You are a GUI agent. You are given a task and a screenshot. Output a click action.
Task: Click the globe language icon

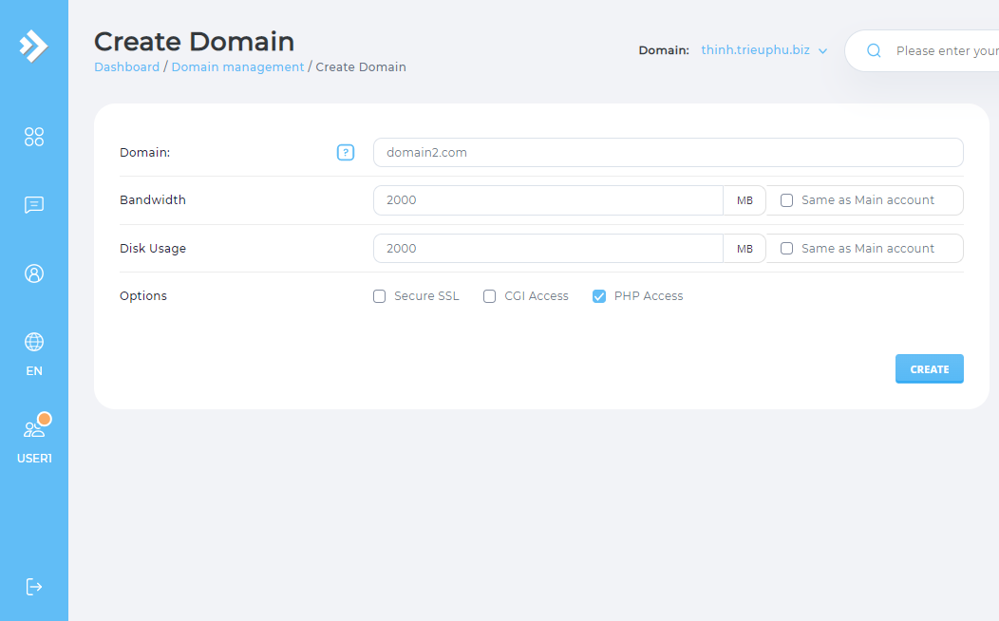pos(34,342)
